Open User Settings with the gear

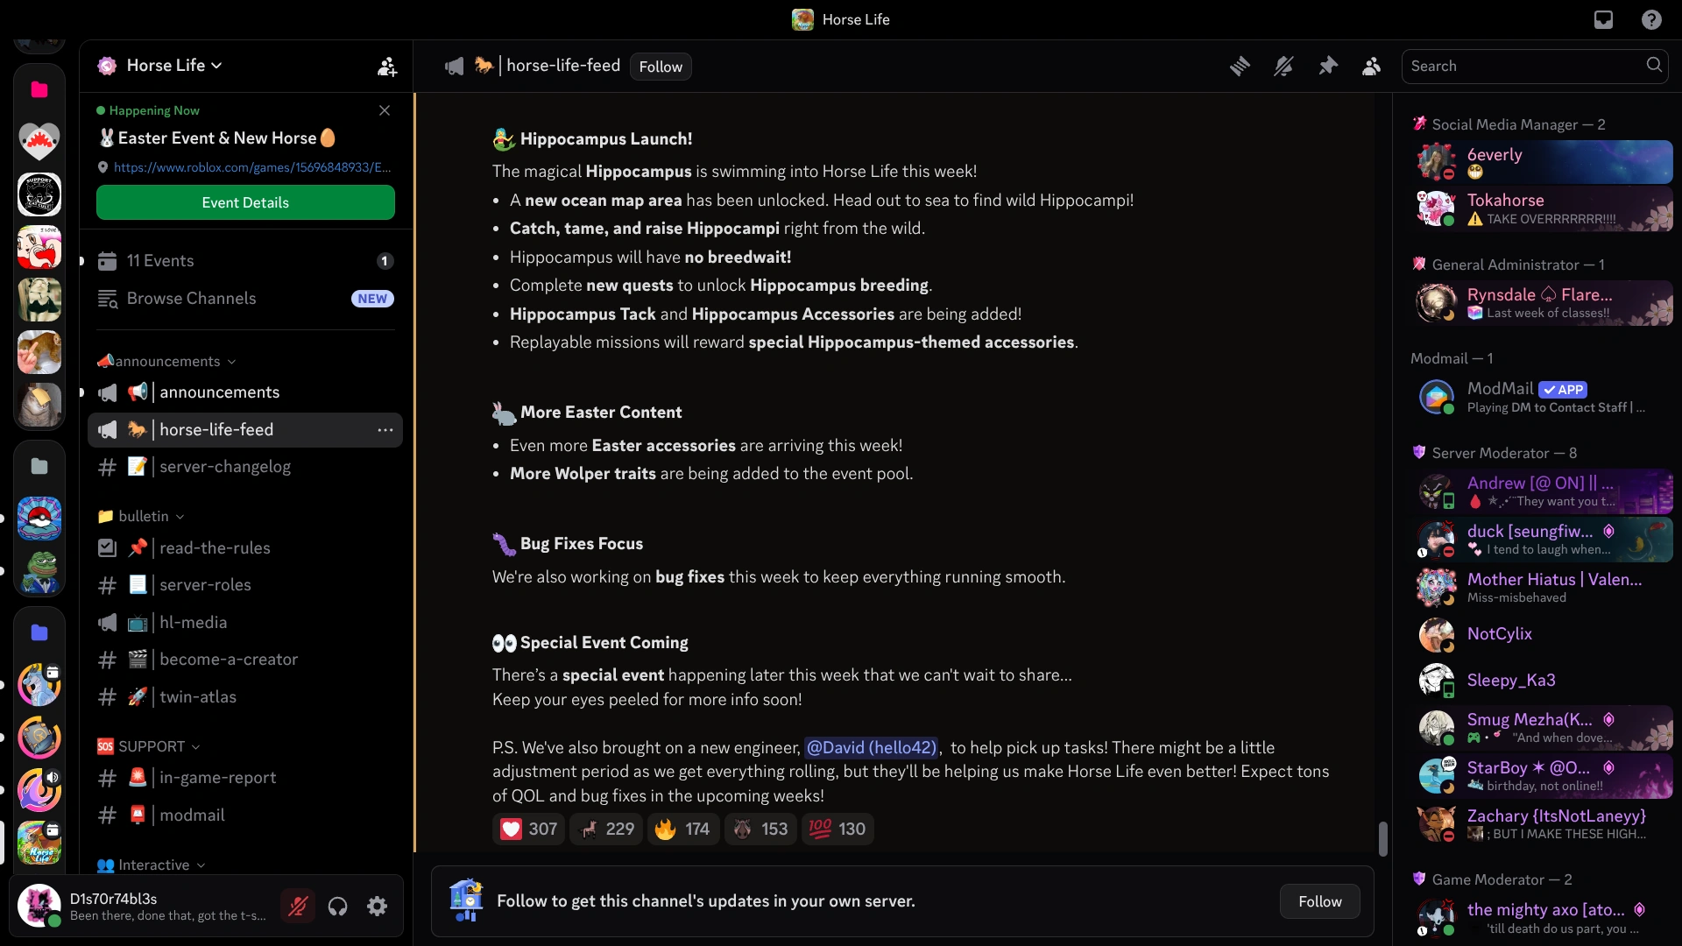click(x=377, y=906)
